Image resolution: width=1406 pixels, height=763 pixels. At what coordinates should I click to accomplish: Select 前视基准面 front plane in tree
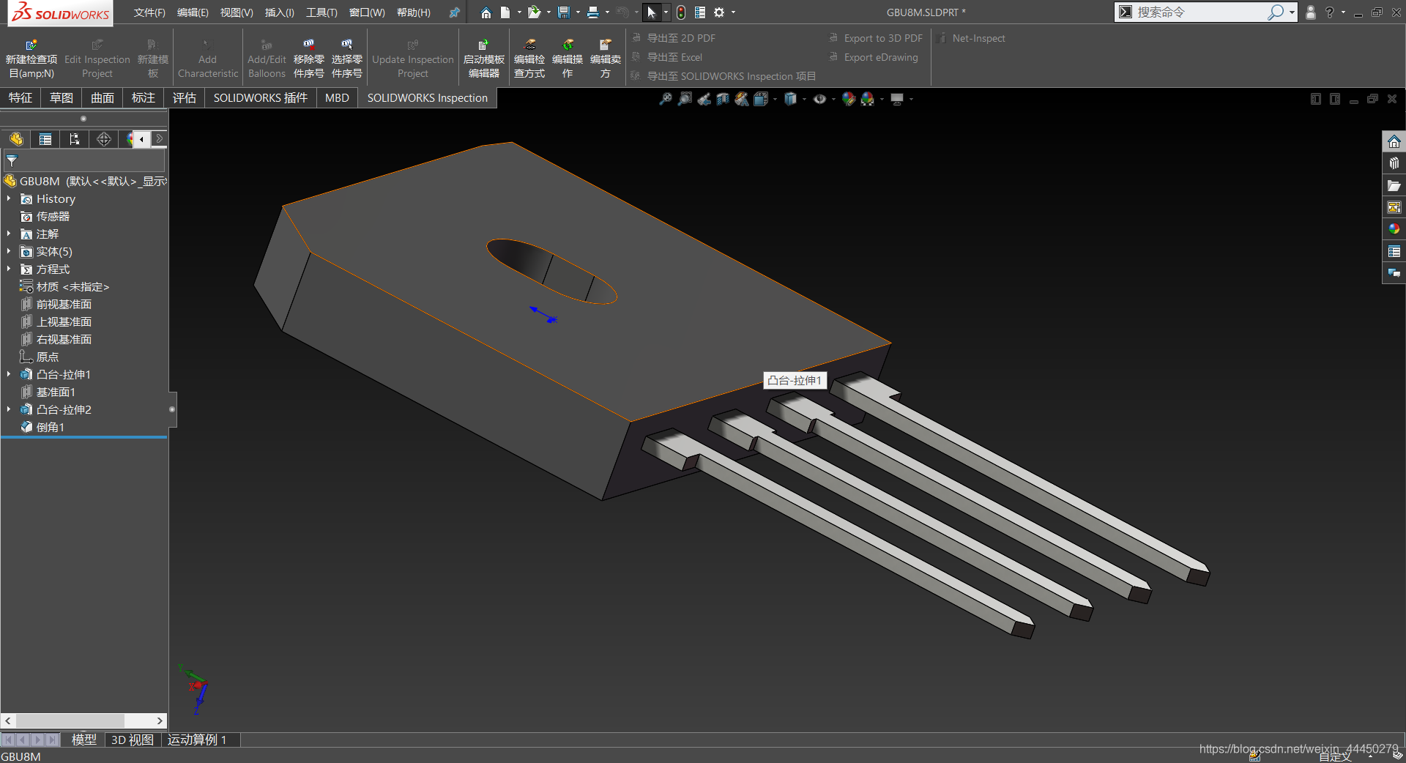(64, 304)
